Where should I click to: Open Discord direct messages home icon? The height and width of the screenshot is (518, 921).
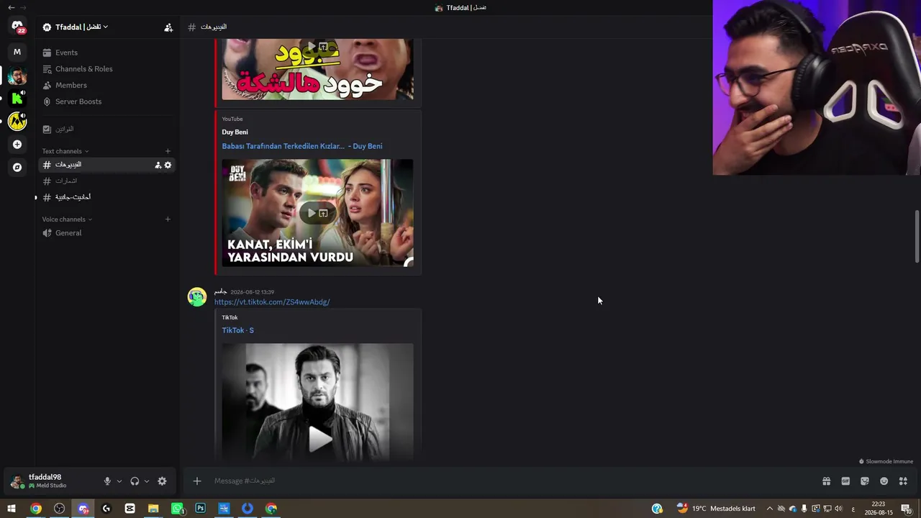click(x=17, y=27)
